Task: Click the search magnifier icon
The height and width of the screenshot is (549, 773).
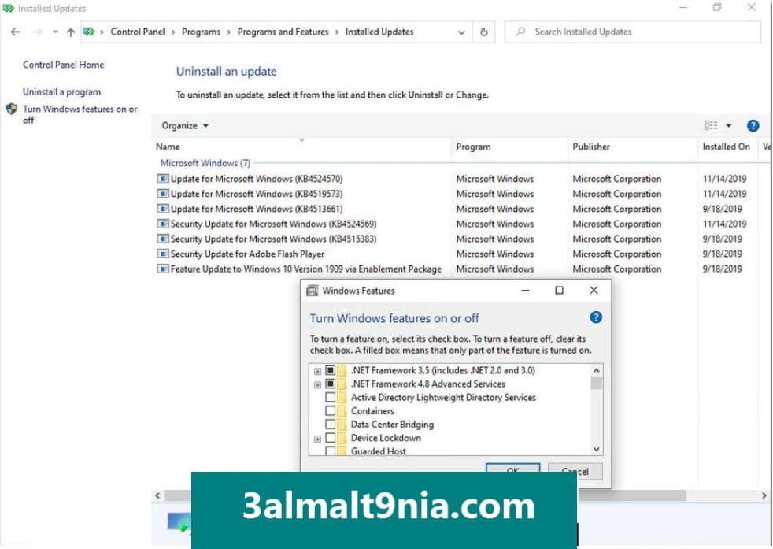Action: click(520, 32)
